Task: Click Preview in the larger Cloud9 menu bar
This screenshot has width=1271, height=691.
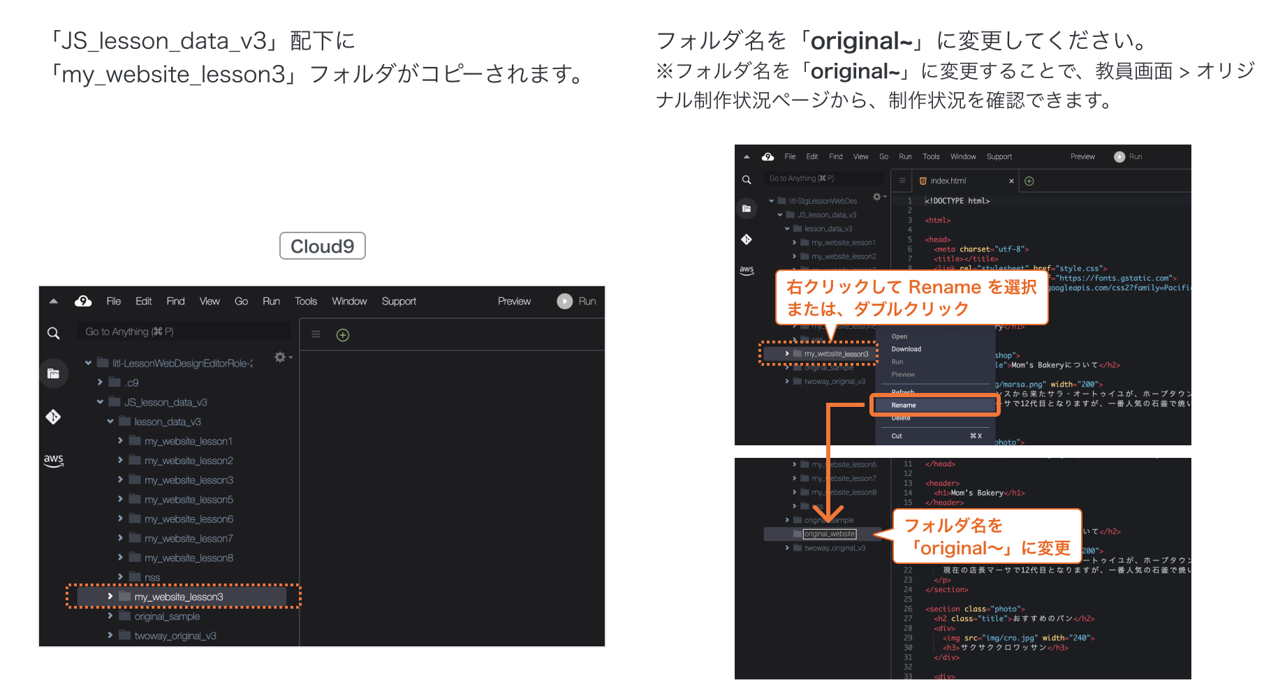Action: (x=514, y=301)
